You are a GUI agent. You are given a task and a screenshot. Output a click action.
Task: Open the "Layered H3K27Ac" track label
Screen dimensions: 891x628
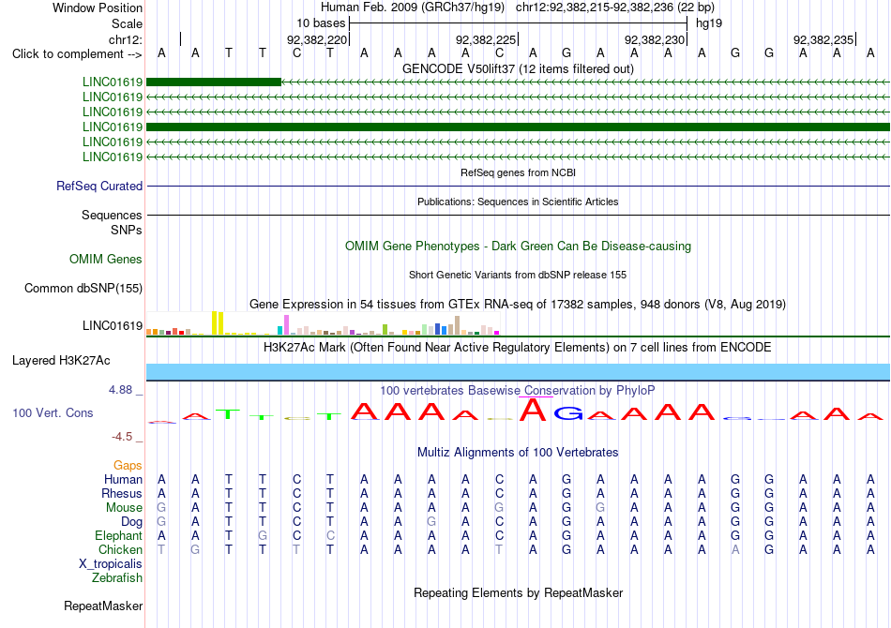61,361
